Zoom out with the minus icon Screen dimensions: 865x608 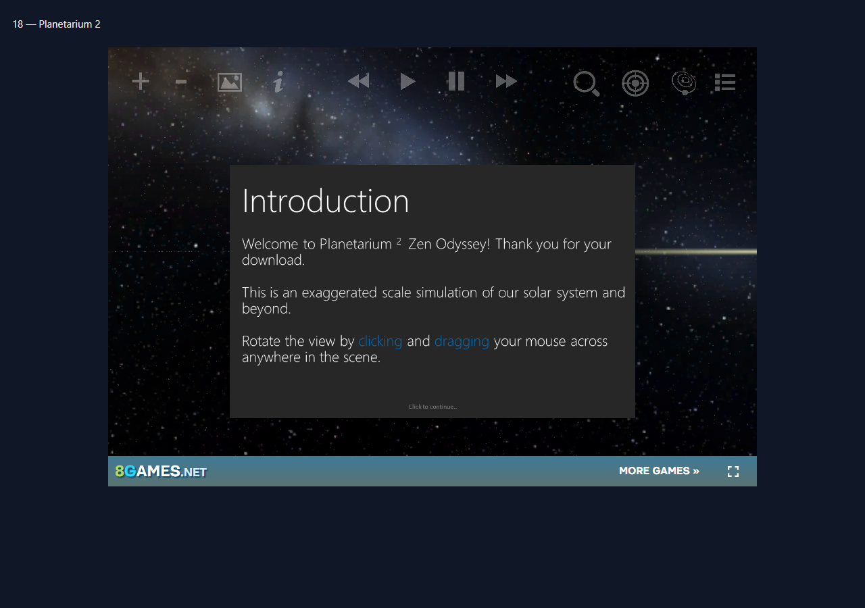coord(180,82)
